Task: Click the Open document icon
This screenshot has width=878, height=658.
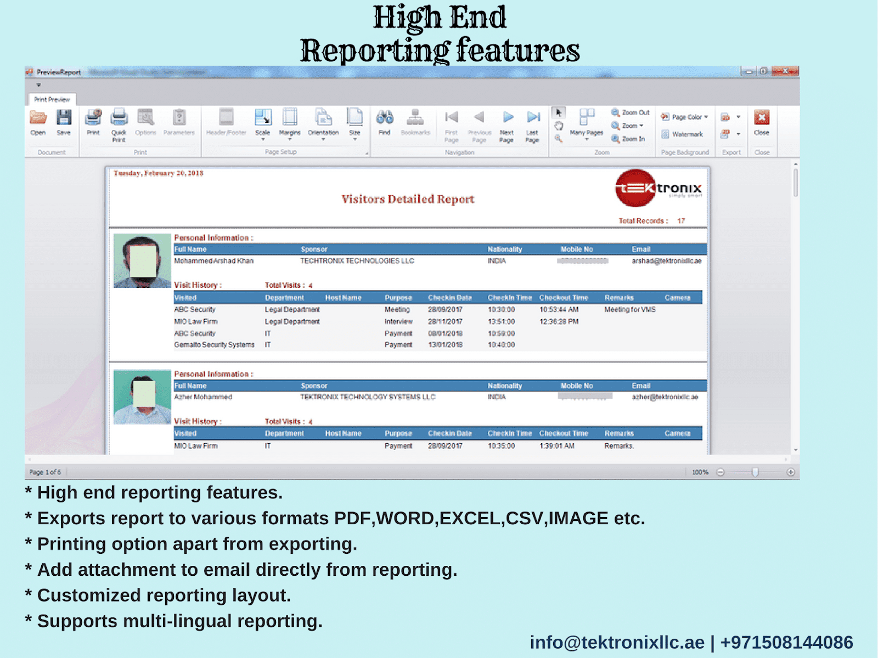Action: 38,117
